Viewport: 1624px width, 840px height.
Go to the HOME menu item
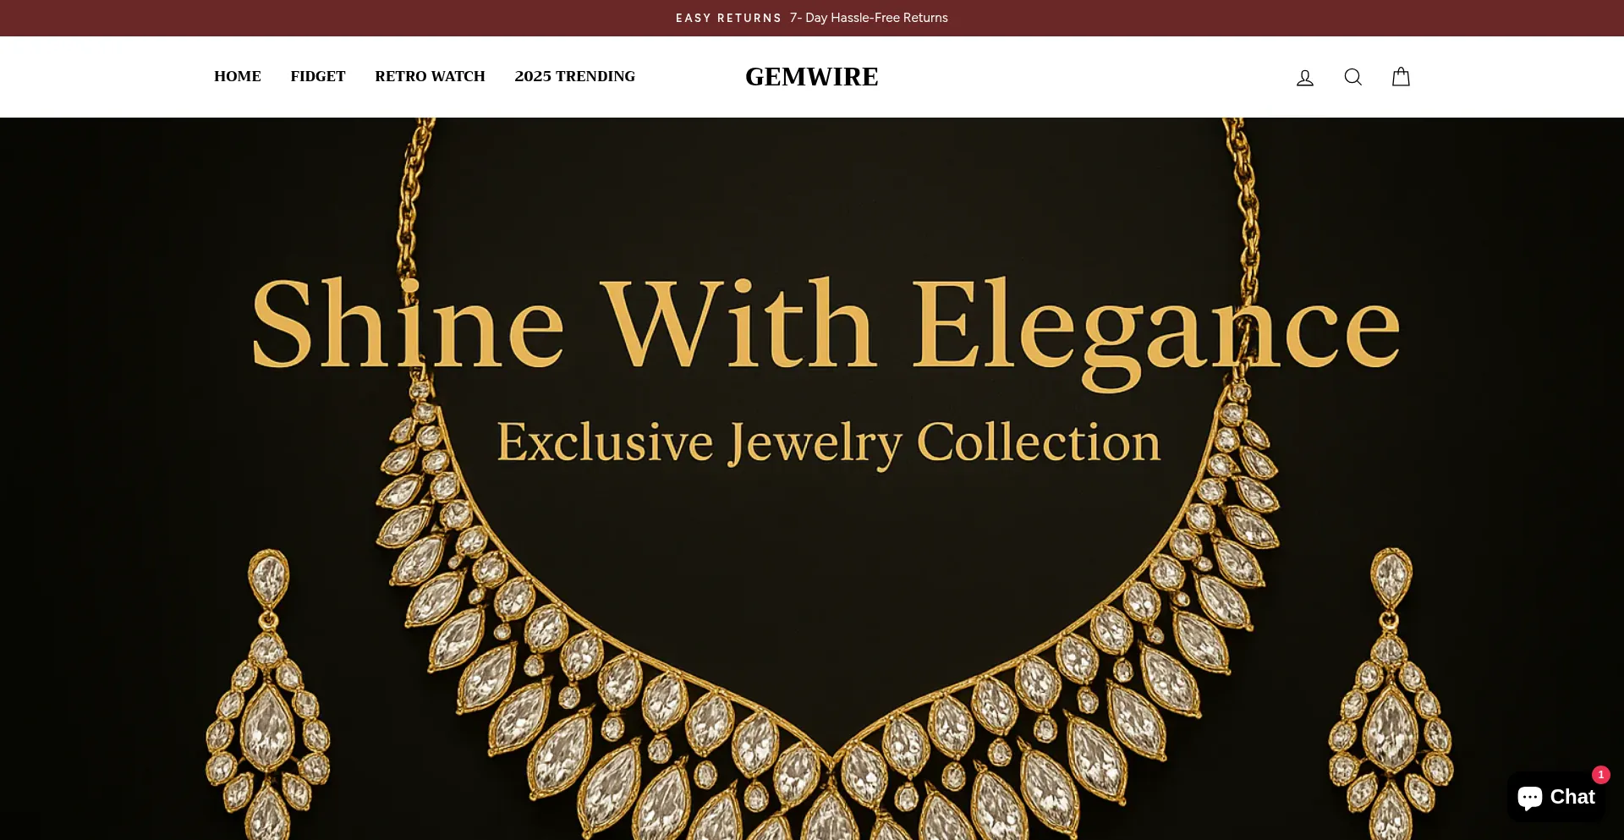pyautogui.click(x=238, y=76)
